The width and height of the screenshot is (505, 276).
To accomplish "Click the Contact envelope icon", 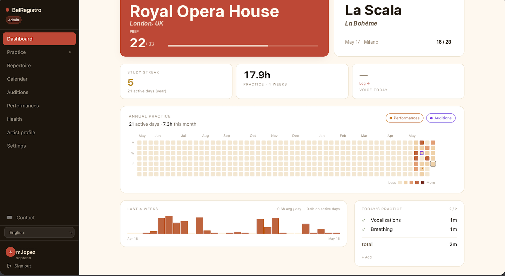I will 10,218.
